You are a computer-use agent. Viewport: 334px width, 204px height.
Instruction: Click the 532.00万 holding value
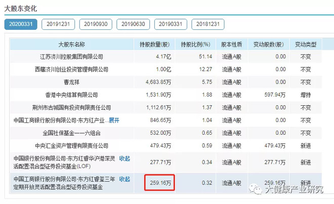(160, 133)
